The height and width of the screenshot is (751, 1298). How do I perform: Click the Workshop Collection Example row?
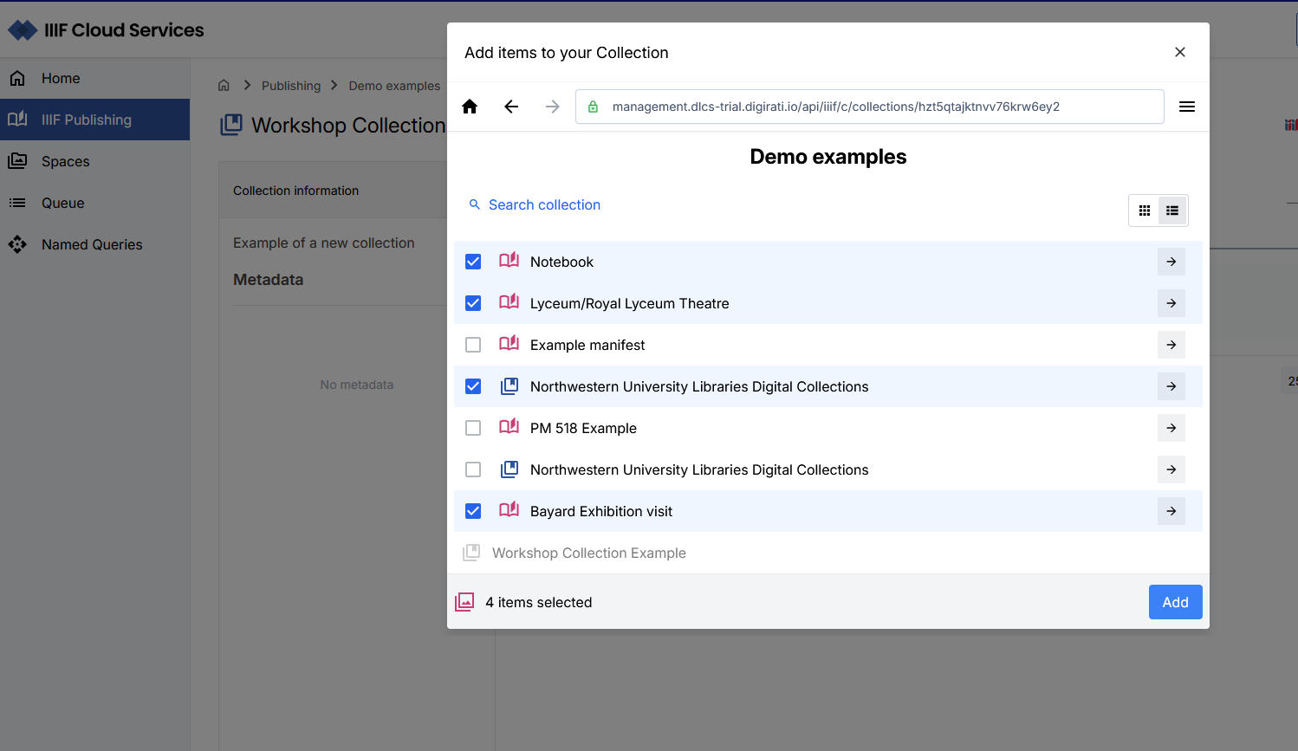(x=828, y=553)
